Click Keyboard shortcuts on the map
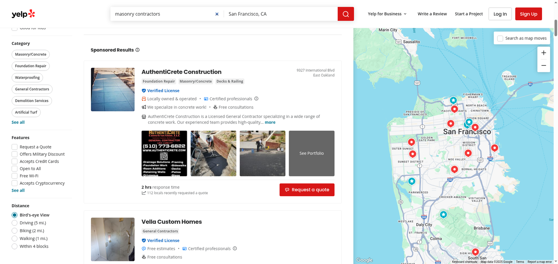 (x=465, y=262)
